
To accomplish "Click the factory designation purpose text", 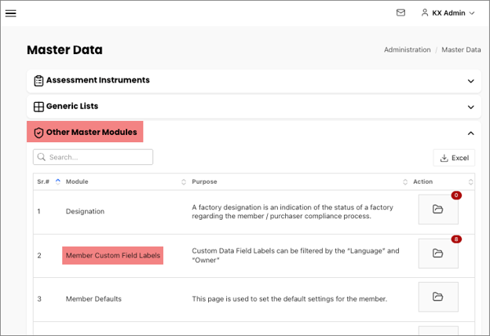I will pyautogui.click(x=292, y=212).
